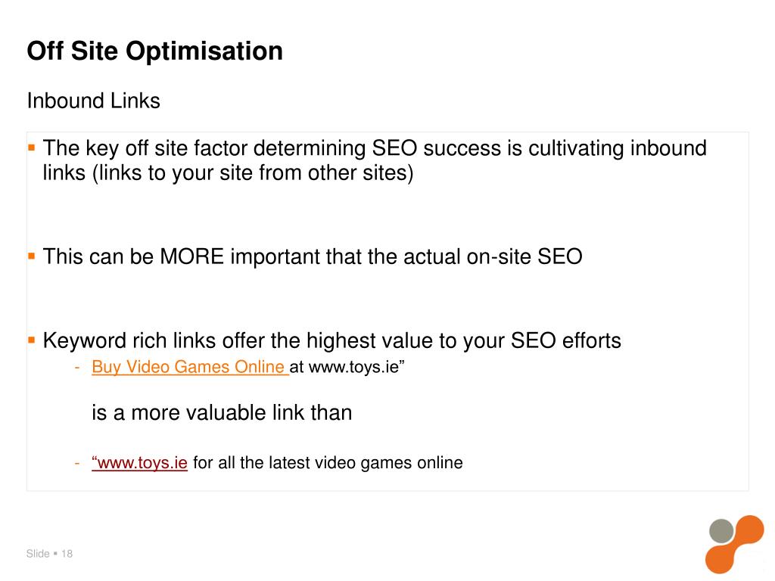This screenshot has height=581, width=775.
Task: Click small square in slide footer
Action: [x=55, y=553]
